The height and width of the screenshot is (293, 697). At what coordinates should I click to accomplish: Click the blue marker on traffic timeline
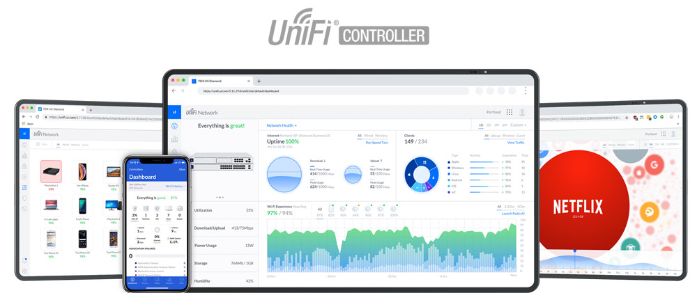[x=574, y=251]
